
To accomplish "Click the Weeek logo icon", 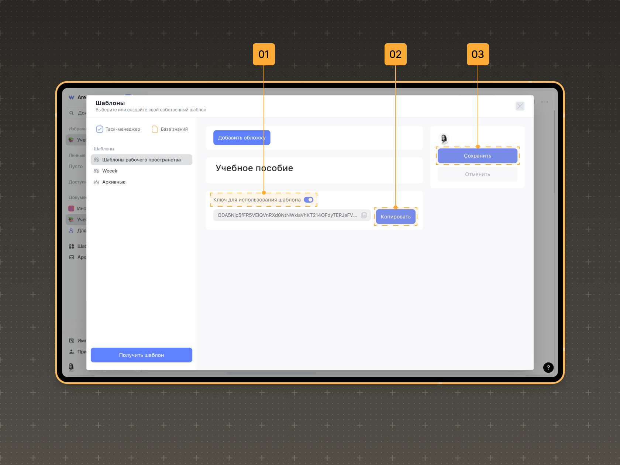I will [72, 97].
